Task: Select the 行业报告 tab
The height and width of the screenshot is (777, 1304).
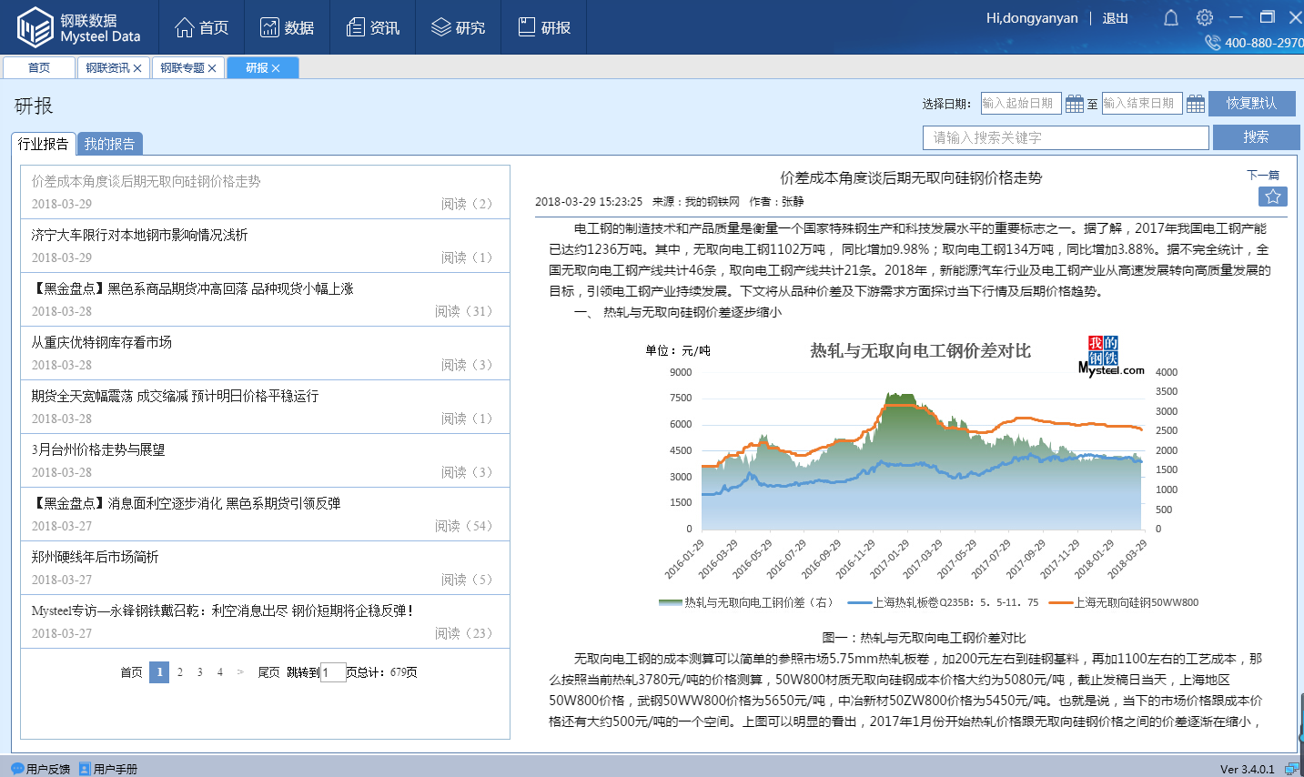Action: click(x=43, y=144)
